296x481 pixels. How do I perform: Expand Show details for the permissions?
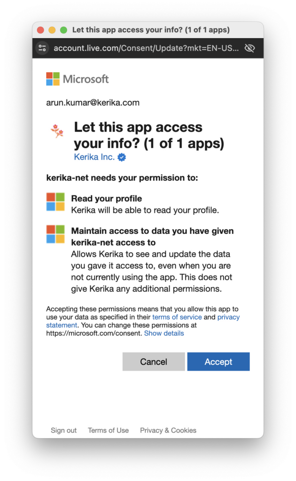(x=164, y=334)
